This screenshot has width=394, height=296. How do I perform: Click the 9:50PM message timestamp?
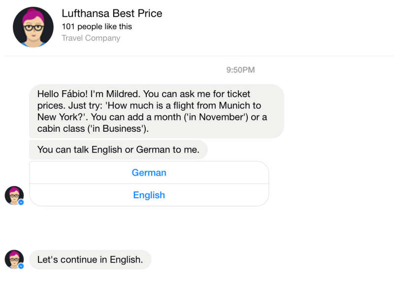[x=240, y=70]
